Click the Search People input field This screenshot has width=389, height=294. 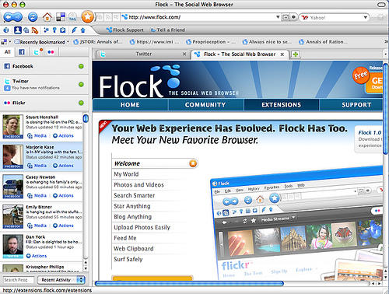tap(19, 280)
